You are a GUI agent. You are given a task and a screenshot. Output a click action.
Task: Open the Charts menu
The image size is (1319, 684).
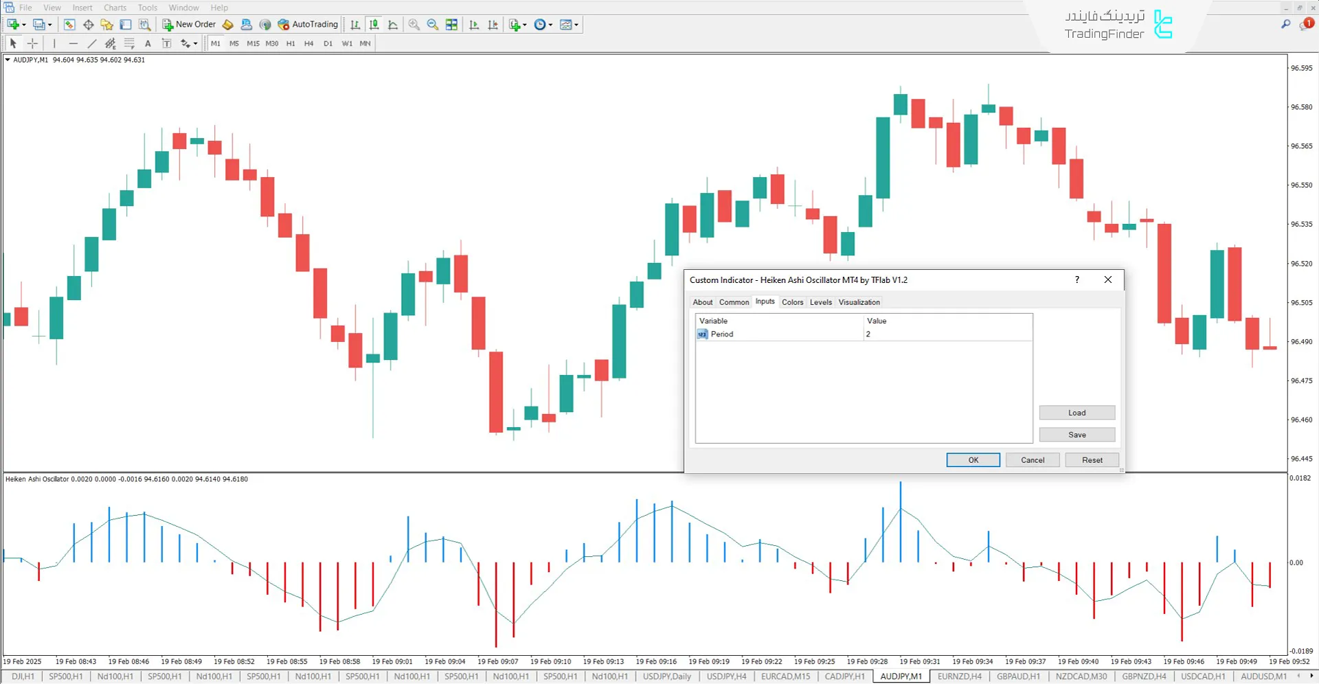pos(114,8)
